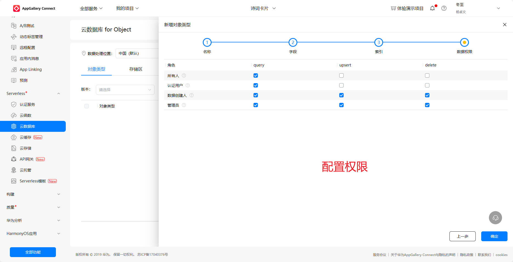The height and width of the screenshot is (262, 513).
Task: Go to step 1 名称
Action: tap(207, 42)
